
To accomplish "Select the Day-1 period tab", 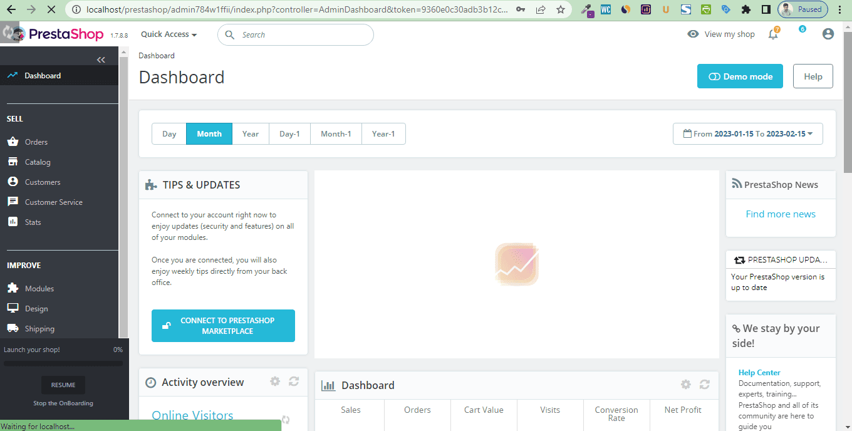I will click(x=289, y=134).
